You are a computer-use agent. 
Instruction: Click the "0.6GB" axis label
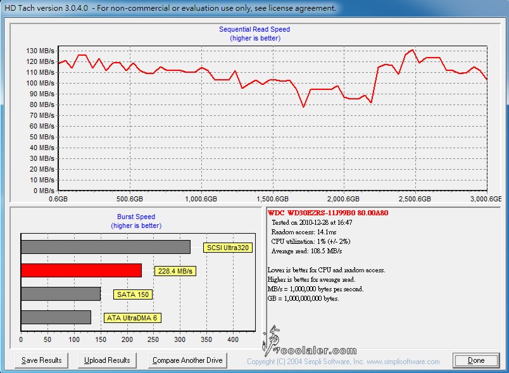[58, 199]
